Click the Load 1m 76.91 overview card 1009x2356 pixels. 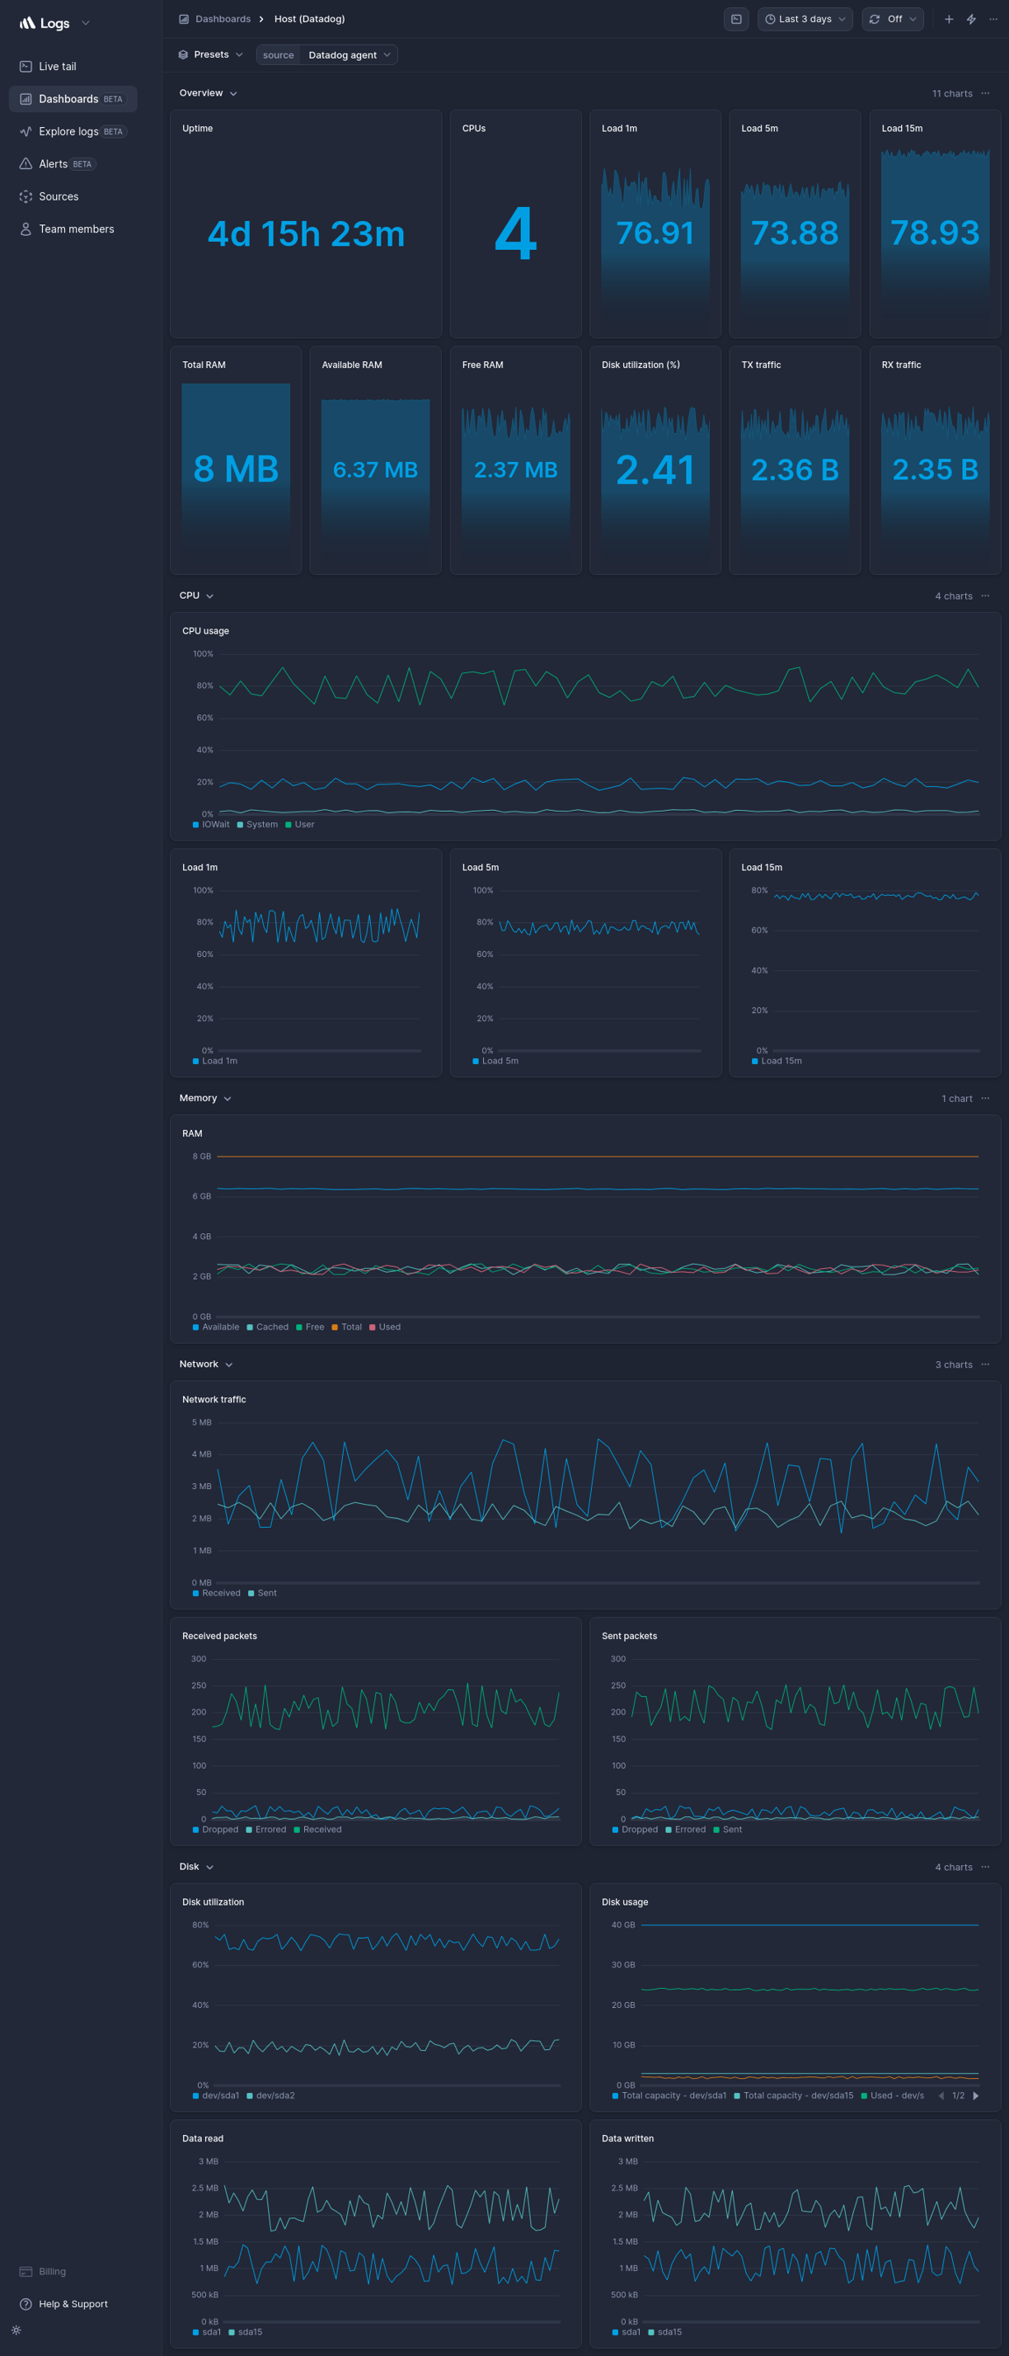(655, 224)
